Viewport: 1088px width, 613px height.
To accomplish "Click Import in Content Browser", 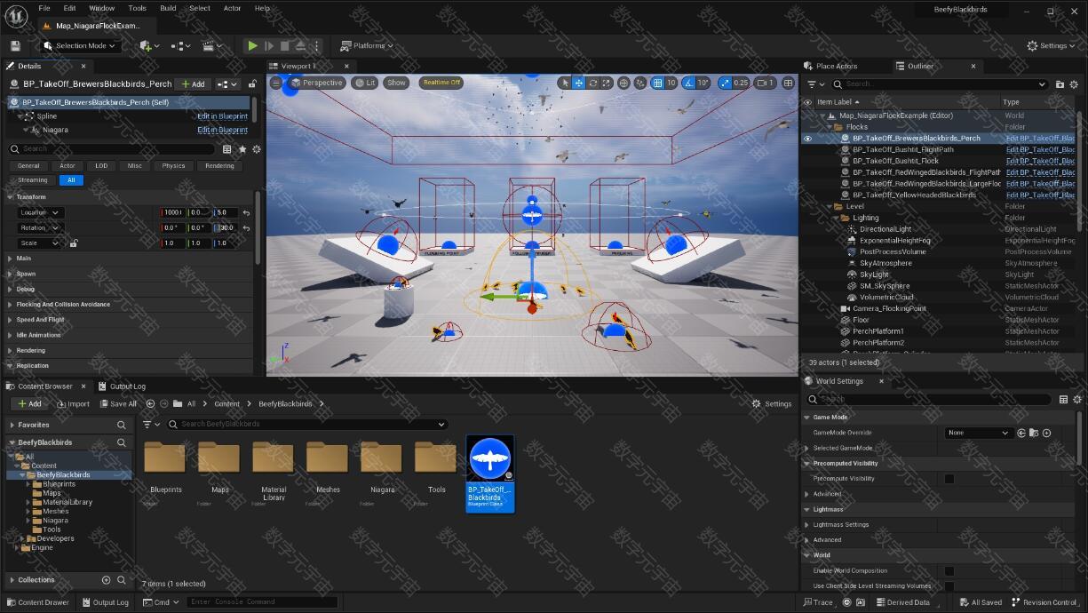I will click(73, 403).
